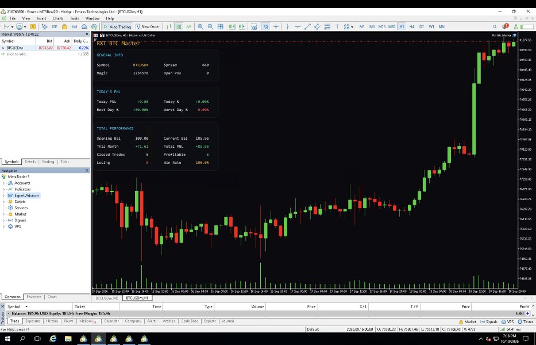Select the Fibonacci retracement tool
The width and height of the screenshot is (536, 345).
(327, 26)
